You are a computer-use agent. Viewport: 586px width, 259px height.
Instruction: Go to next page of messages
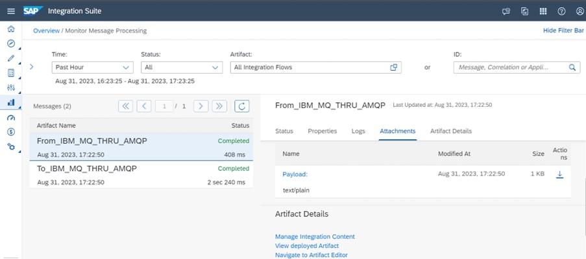pyautogui.click(x=201, y=106)
